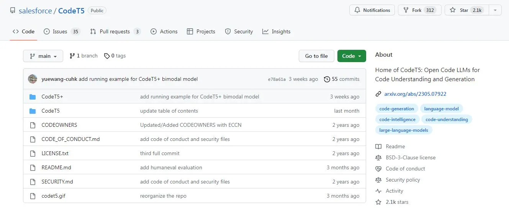Click the Go to file button
This screenshot has height=208, width=509.
coord(316,56)
